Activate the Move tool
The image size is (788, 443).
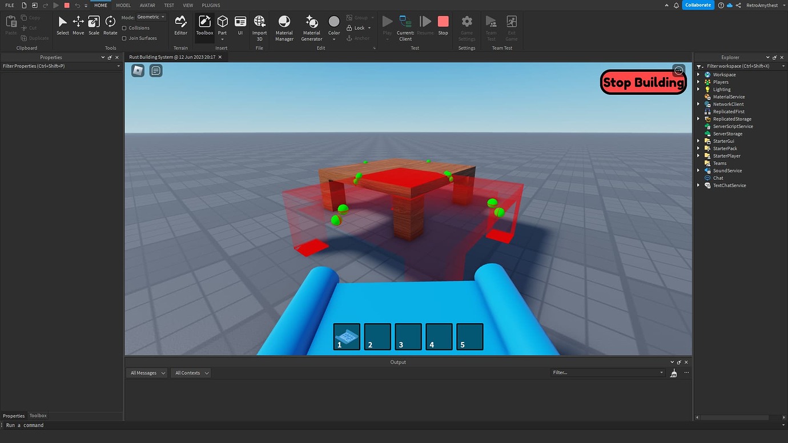[x=78, y=26]
